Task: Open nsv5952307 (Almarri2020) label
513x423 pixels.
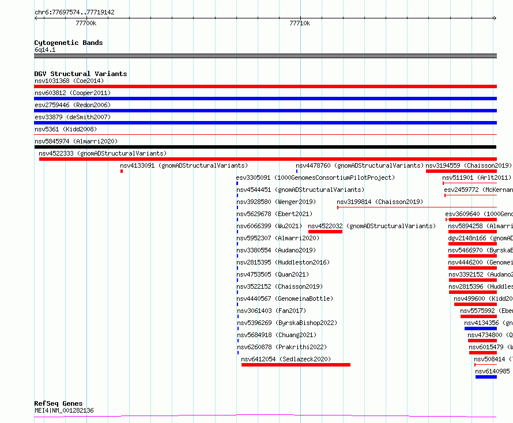Action: tap(278, 238)
